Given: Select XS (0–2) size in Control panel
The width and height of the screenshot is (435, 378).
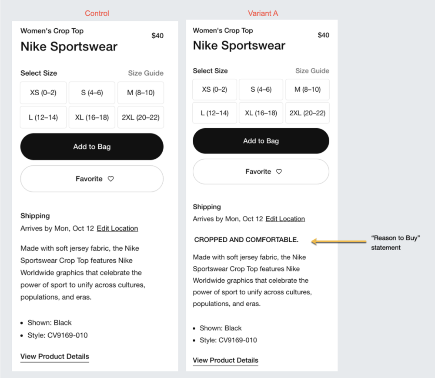Looking at the screenshot, I should pos(43,93).
